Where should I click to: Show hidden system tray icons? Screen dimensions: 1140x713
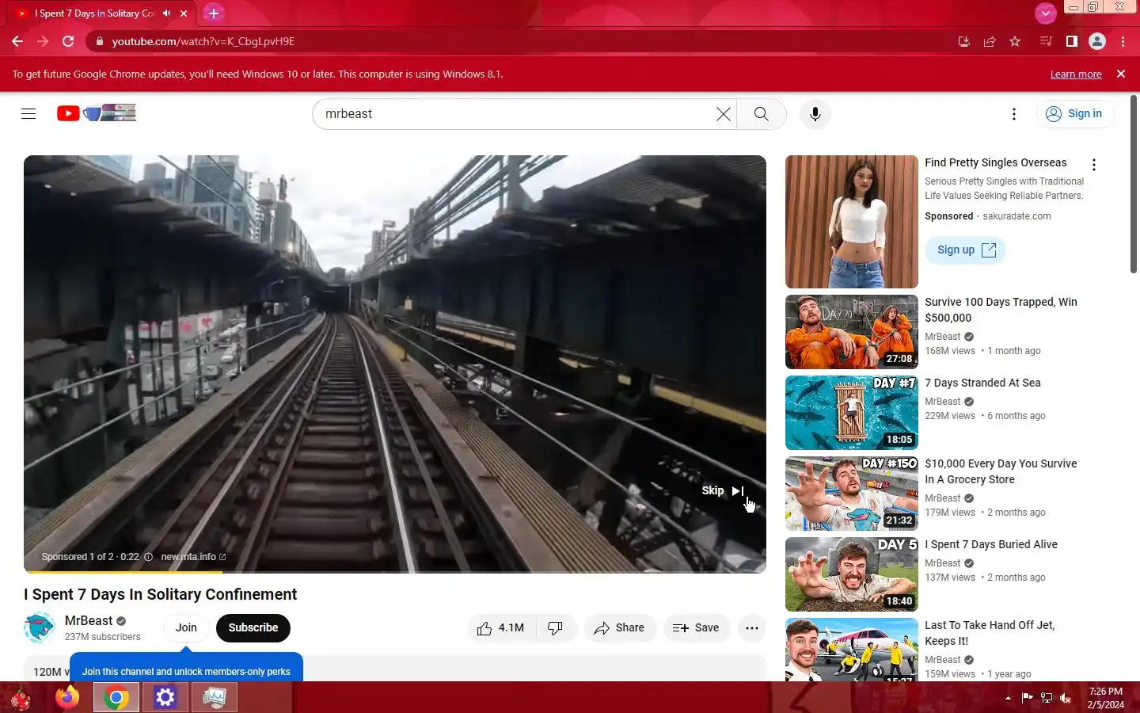(1008, 698)
